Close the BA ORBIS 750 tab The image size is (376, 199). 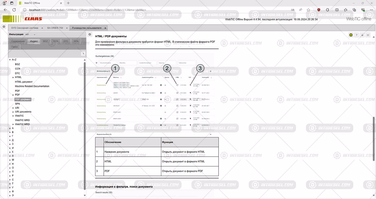[66, 28]
